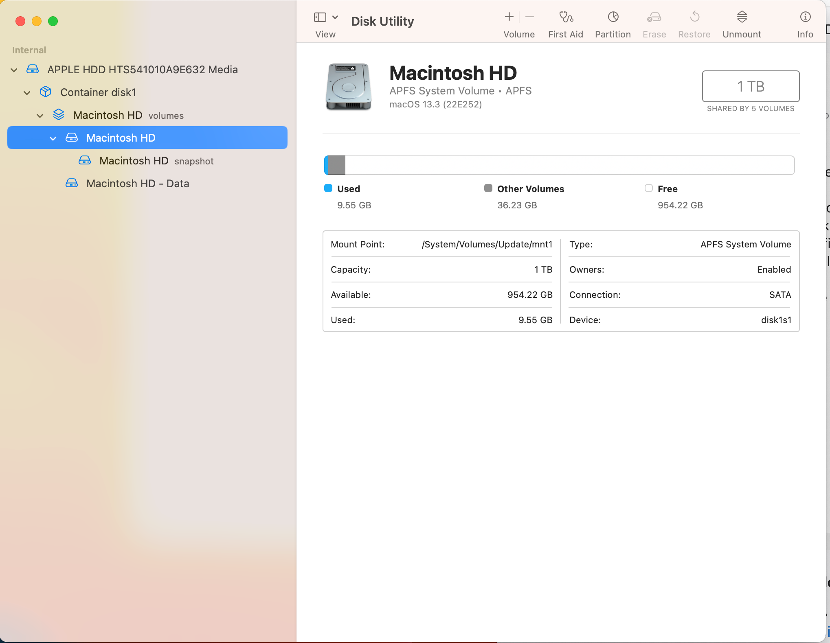The height and width of the screenshot is (643, 830).
Task: Click the Owners value Enabled
Action: pos(774,270)
